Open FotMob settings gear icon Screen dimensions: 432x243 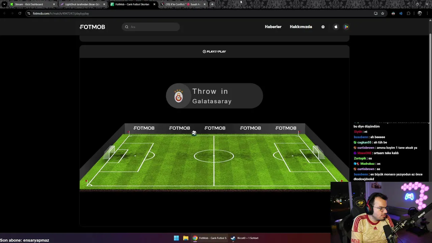(x=323, y=27)
